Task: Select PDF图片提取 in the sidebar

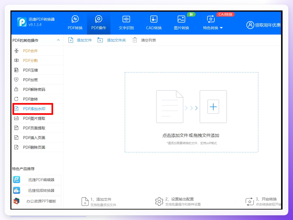Action: (x=37, y=118)
